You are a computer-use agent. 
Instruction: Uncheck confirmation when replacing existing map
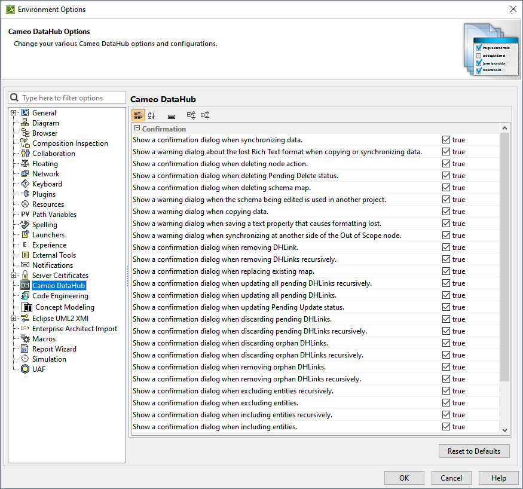(446, 271)
